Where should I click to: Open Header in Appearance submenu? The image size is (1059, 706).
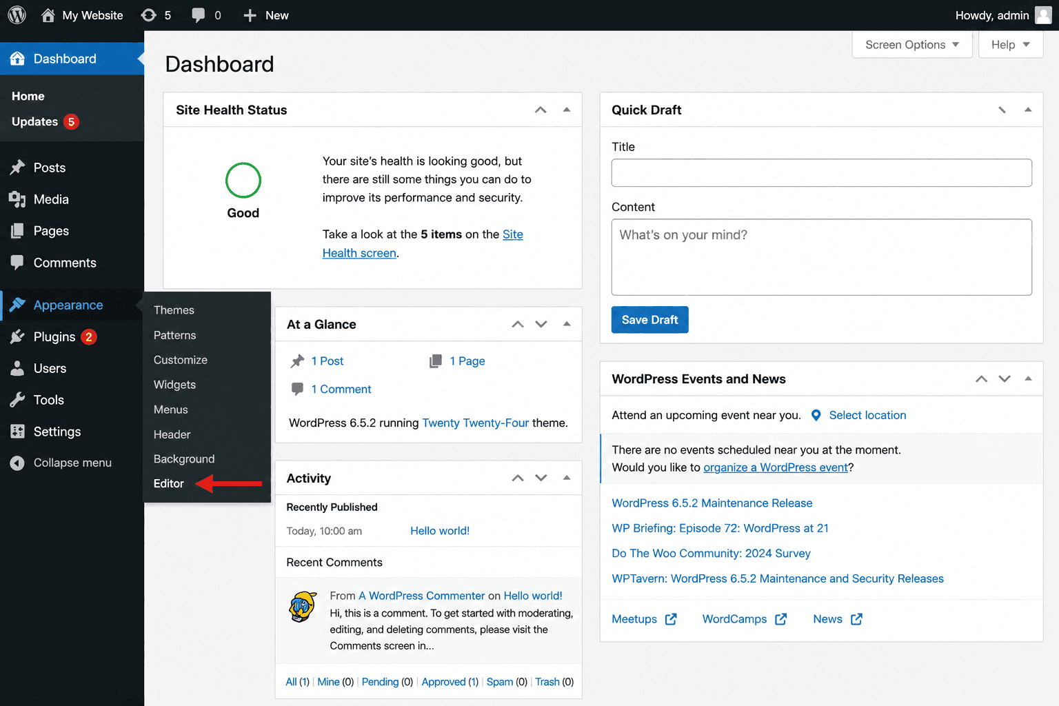click(x=172, y=434)
